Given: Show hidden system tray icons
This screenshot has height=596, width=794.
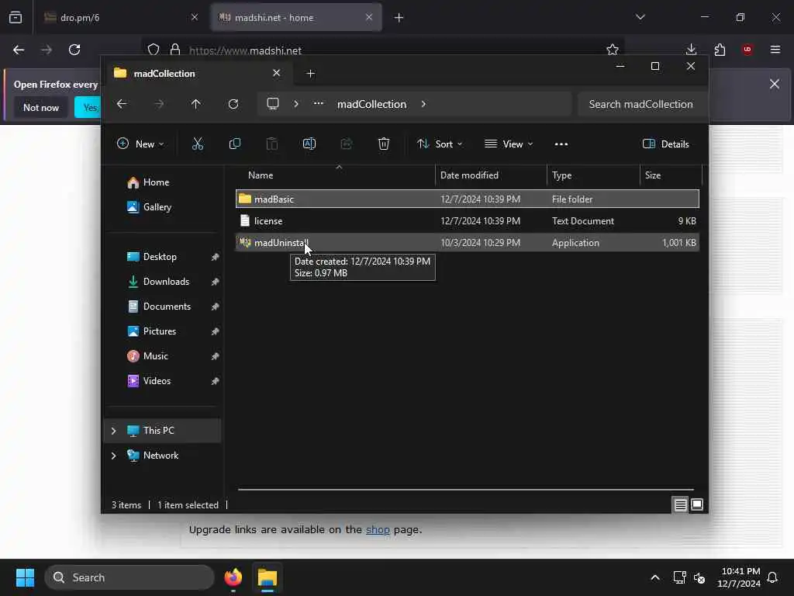Looking at the screenshot, I should (x=654, y=577).
